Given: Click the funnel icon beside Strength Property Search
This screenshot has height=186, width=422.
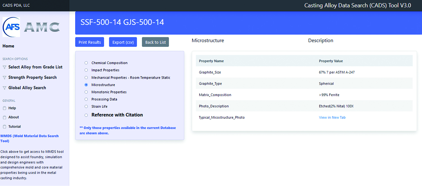Looking at the screenshot, I should point(4,78).
